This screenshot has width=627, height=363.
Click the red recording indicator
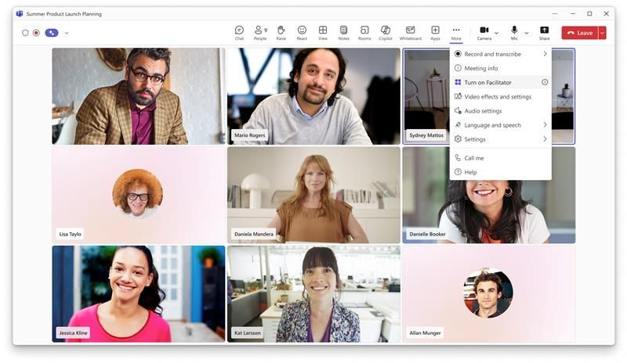pos(36,33)
